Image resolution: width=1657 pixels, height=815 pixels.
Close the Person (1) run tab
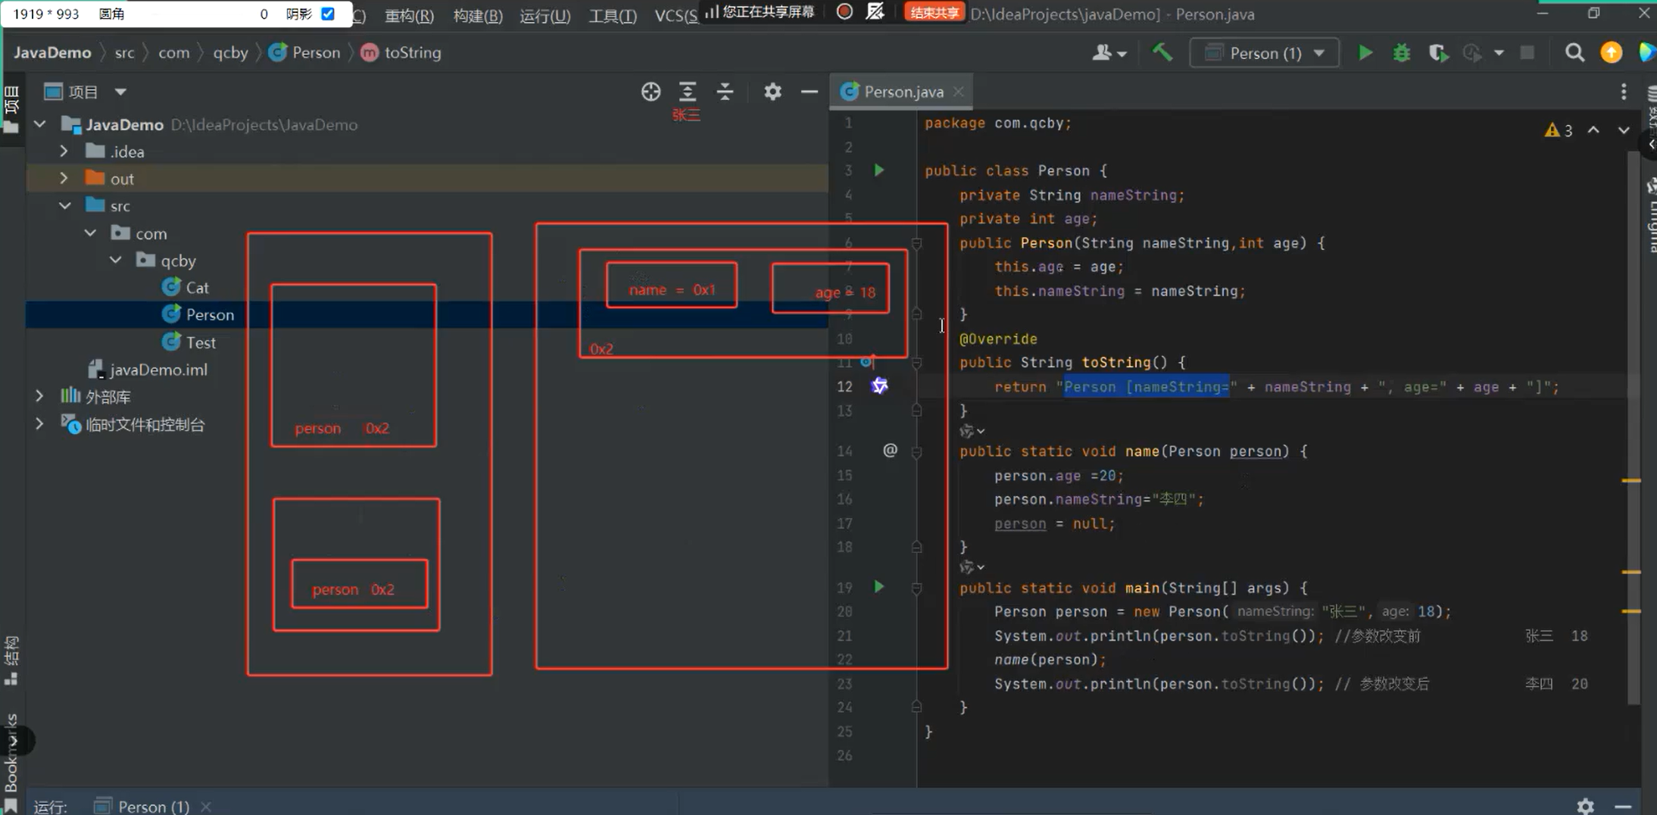point(206,807)
